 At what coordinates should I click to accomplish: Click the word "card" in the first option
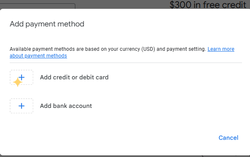(102, 77)
